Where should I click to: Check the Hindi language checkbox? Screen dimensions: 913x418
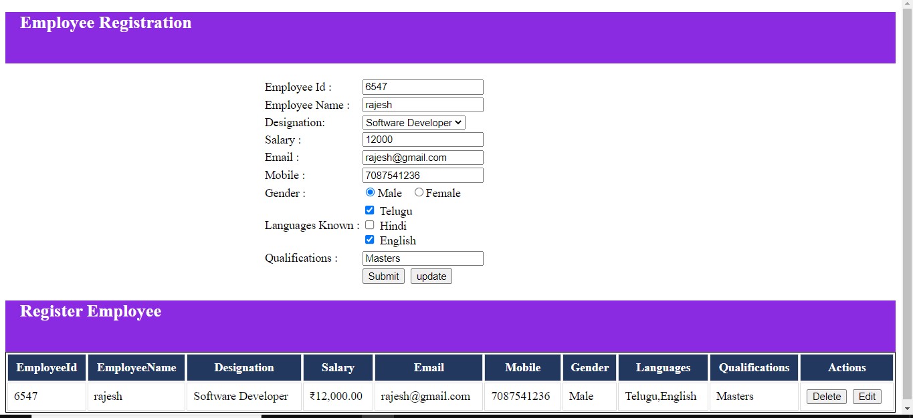(x=369, y=224)
